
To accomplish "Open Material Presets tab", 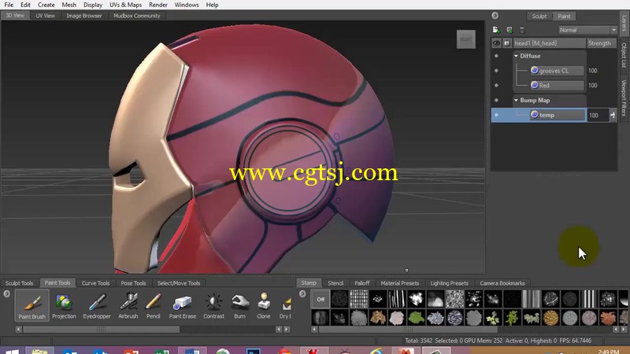I will pos(400,283).
